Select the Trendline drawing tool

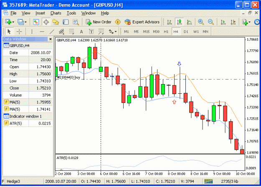[52, 31]
